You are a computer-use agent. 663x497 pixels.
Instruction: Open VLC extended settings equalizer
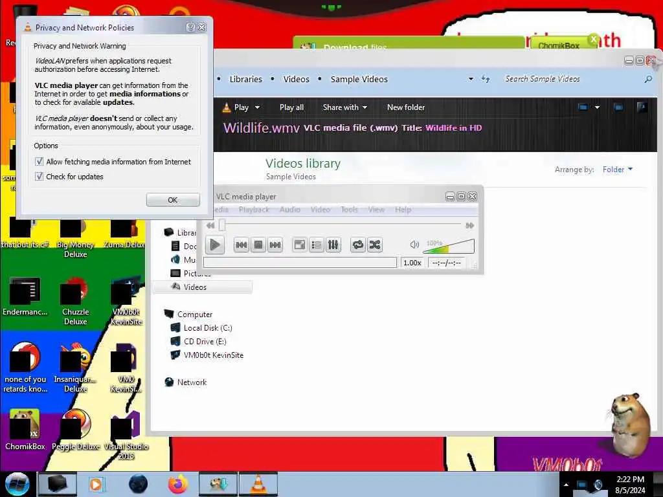pyautogui.click(x=333, y=245)
